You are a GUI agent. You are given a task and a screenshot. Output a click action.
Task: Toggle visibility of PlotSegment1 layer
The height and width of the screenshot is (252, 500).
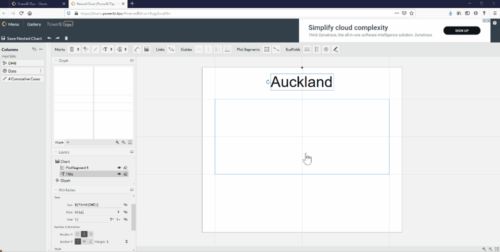coord(119,168)
